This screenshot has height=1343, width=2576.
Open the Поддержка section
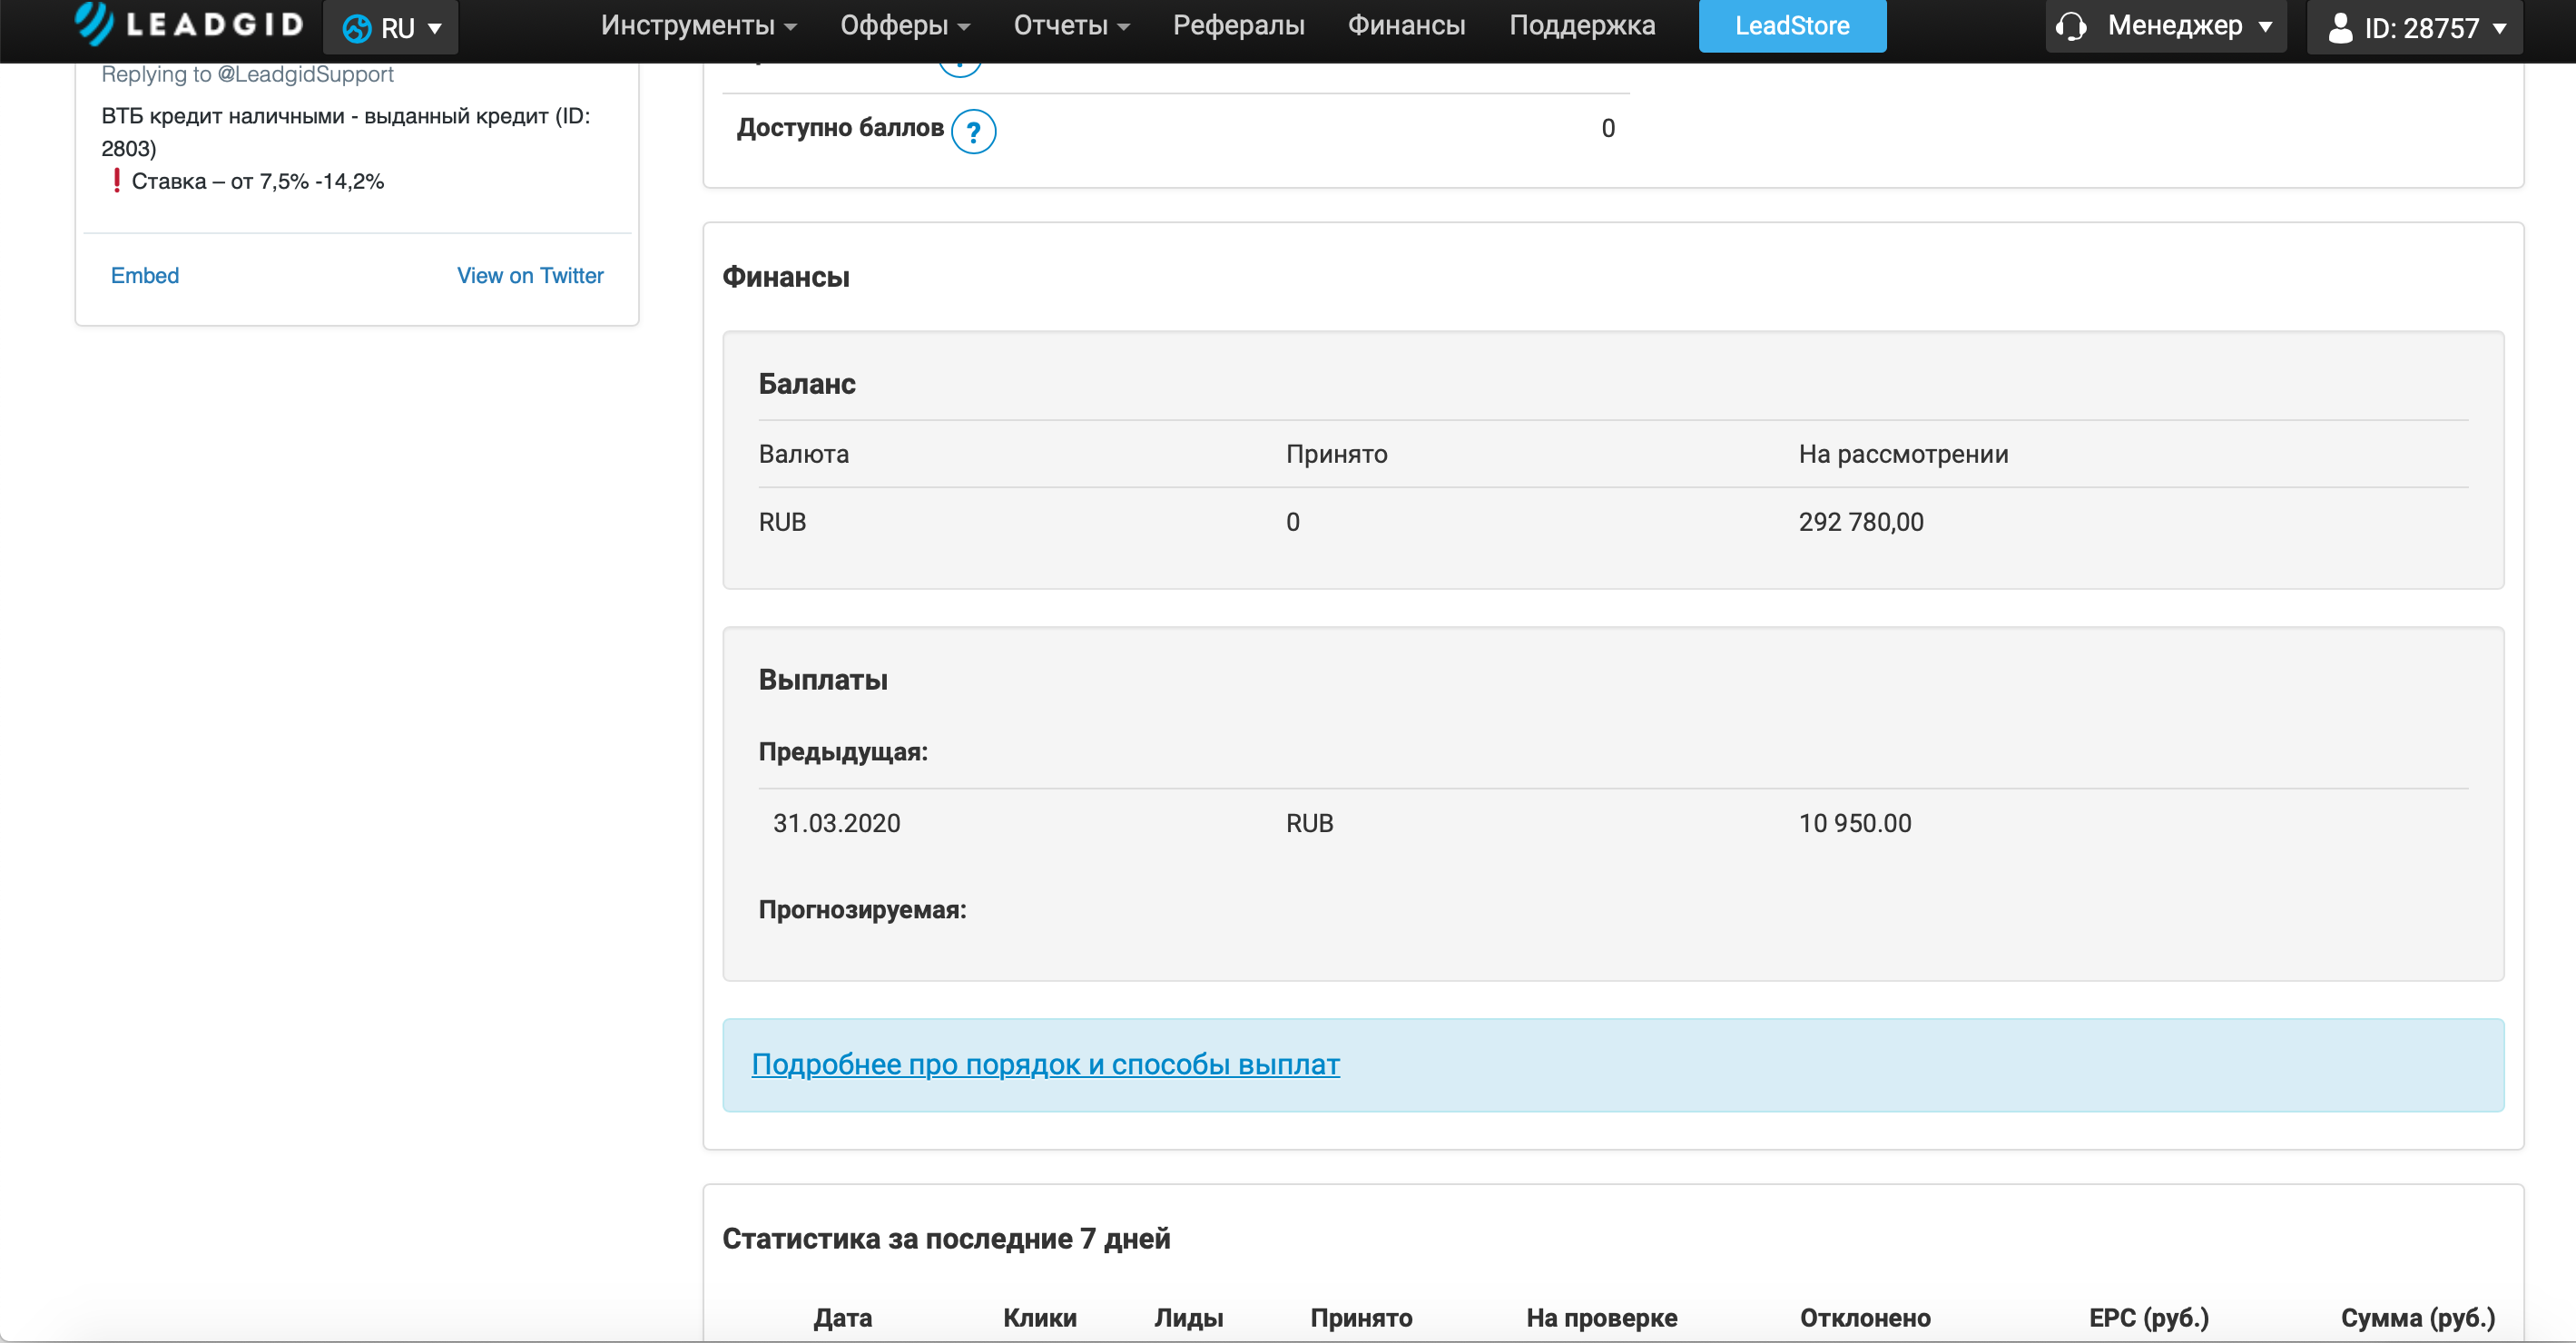pos(1581,25)
